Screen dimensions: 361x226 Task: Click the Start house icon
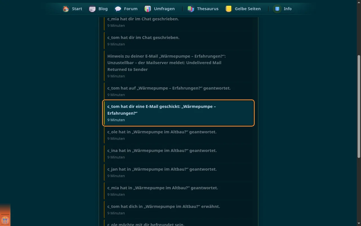66,9
